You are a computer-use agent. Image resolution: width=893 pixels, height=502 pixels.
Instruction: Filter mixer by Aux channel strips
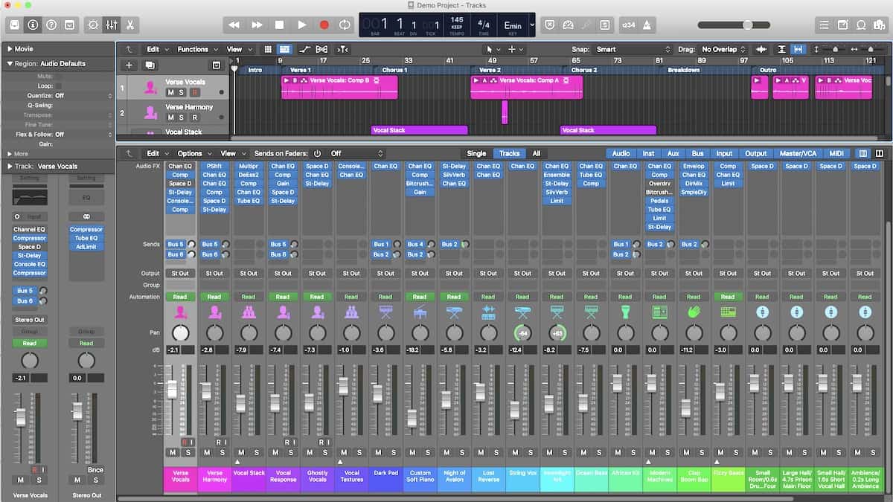coord(673,153)
